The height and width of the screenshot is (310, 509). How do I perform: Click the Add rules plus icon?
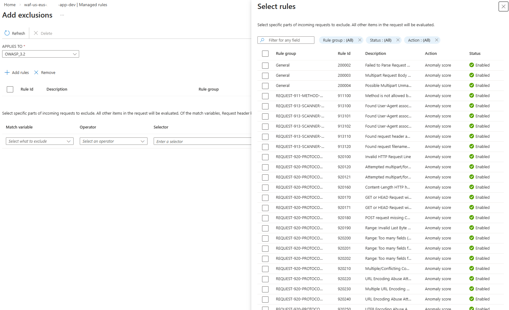[7, 73]
